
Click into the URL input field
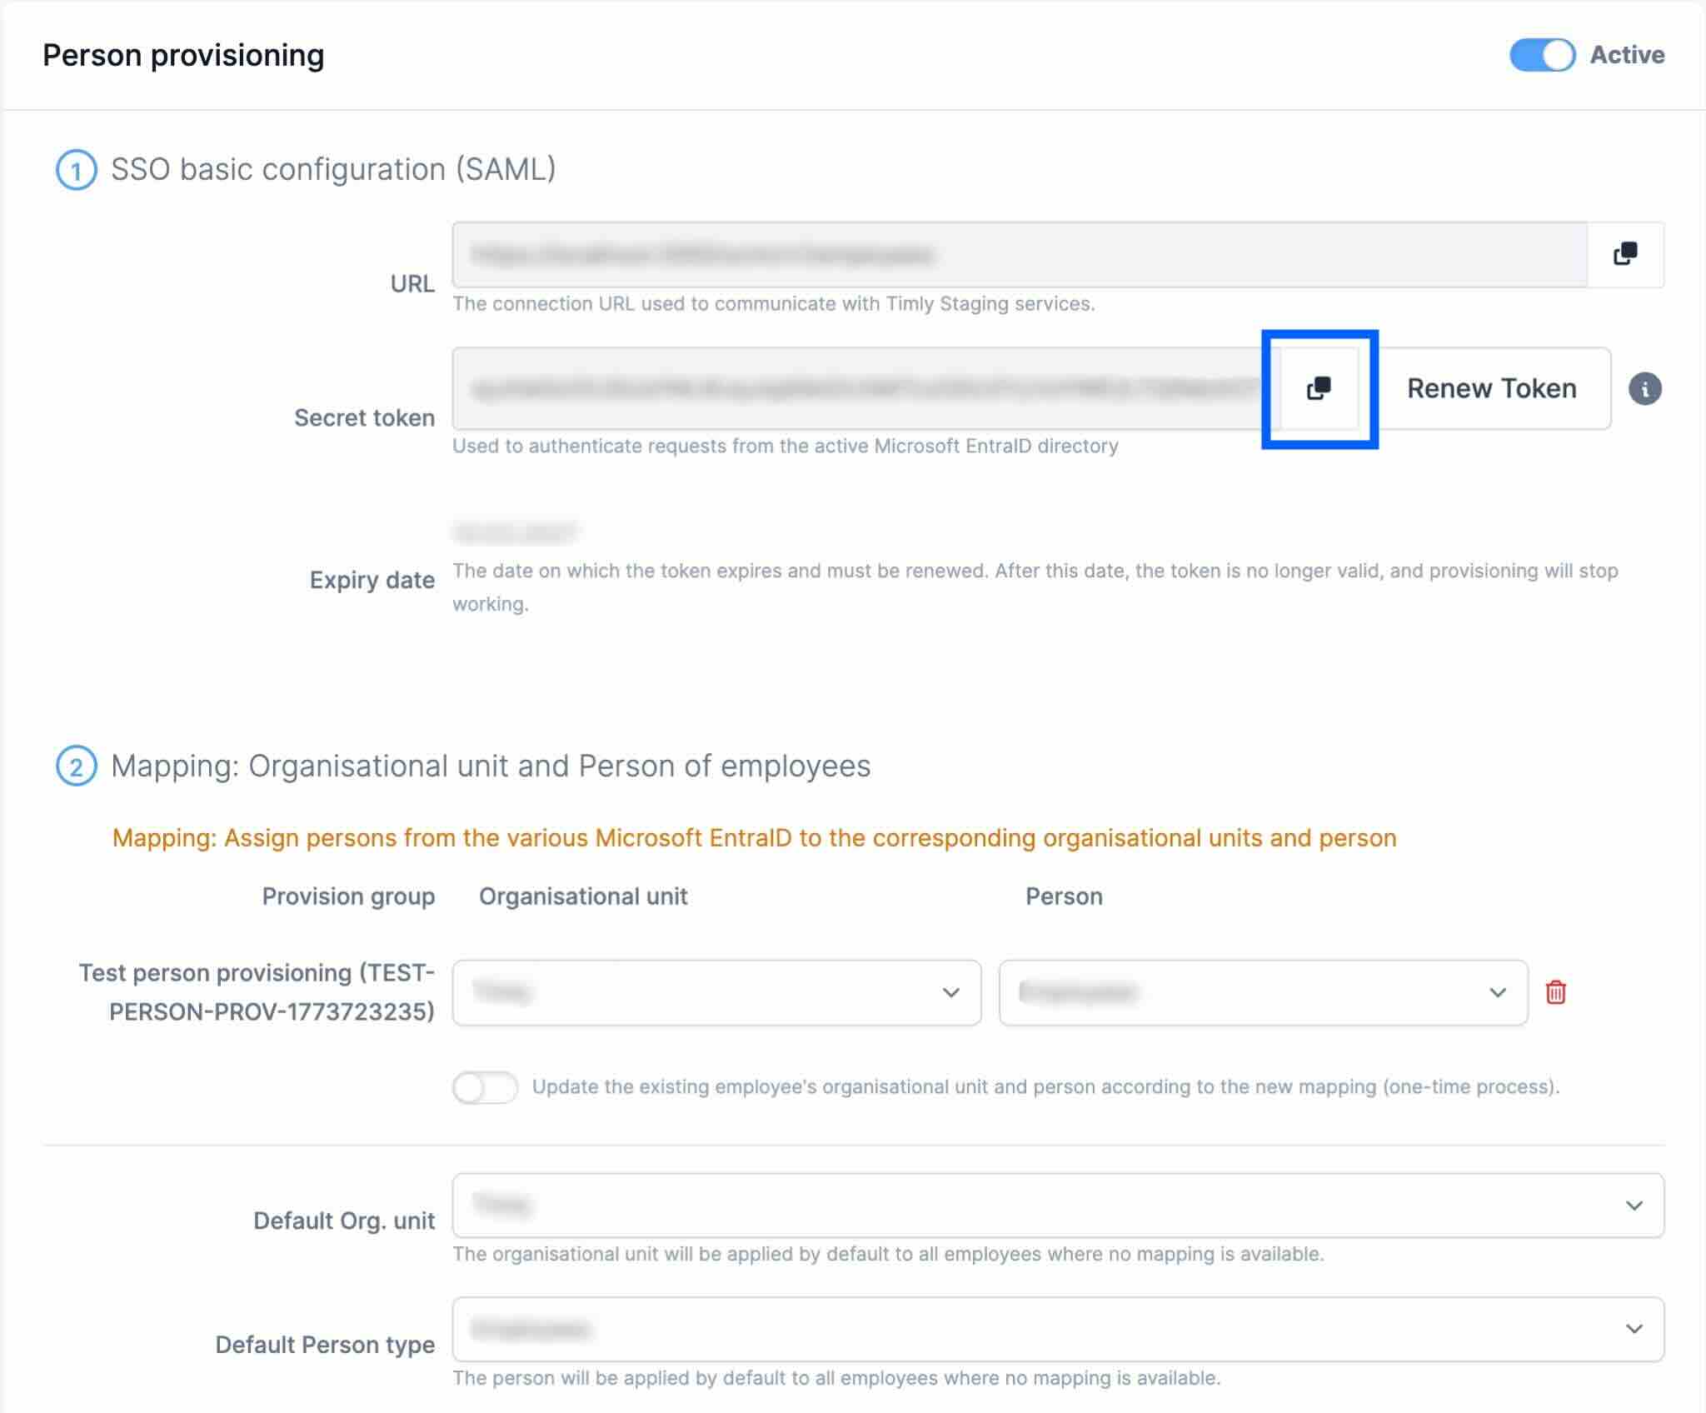(1019, 255)
